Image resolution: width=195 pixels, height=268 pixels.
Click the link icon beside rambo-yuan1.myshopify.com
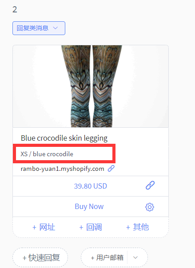point(111,168)
